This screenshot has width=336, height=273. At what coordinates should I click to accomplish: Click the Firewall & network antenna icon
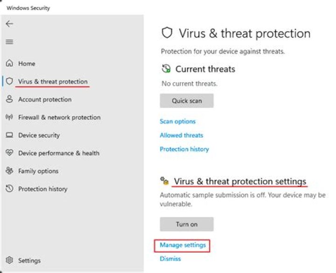(x=9, y=117)
